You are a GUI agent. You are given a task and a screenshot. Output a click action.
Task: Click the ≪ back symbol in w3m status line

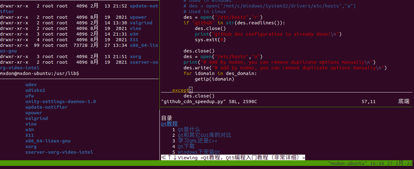[164, 158]
